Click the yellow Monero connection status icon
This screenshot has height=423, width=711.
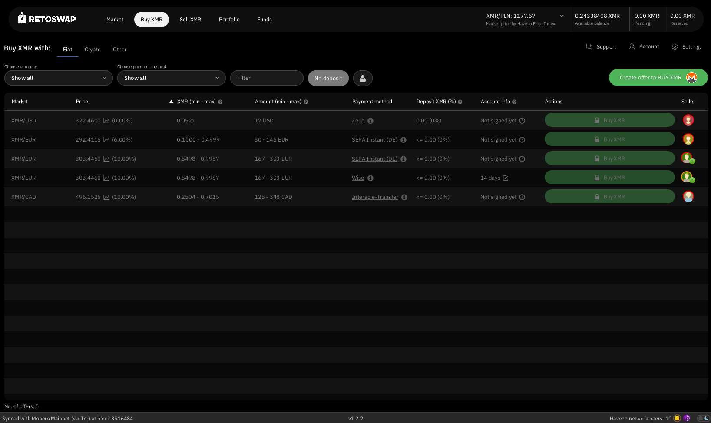[677, 418]
